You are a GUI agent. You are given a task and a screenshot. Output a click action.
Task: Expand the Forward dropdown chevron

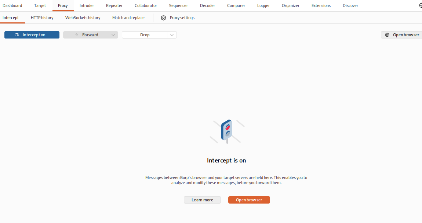[x=113, y=35]
